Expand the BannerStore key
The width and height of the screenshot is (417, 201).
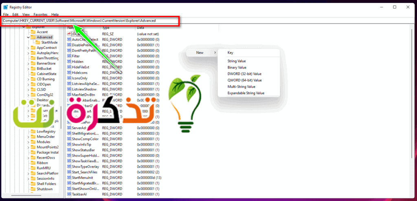(28, 63)
